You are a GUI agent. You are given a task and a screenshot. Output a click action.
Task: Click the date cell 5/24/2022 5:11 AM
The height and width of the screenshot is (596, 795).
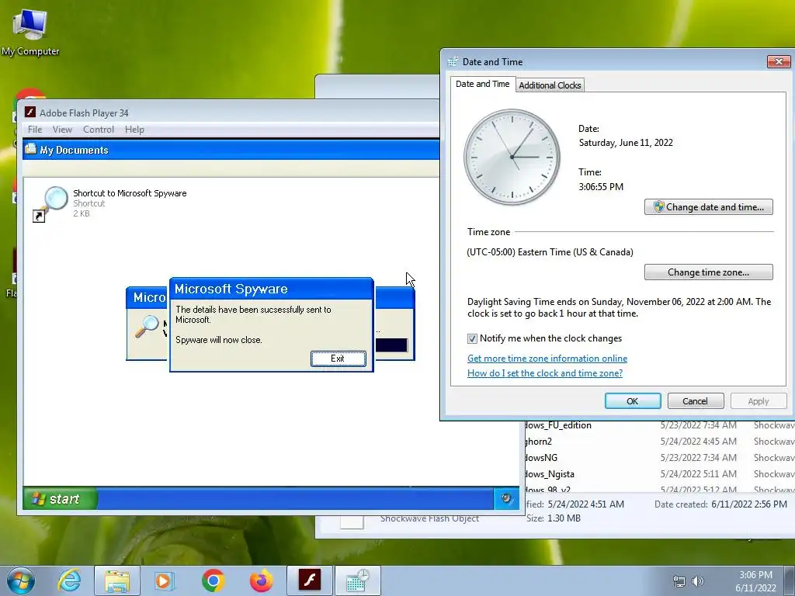[698, 474]
